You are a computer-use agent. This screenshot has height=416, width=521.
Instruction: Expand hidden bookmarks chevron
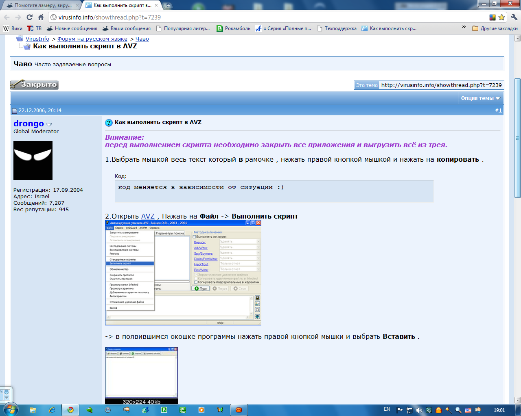(464, 27)
